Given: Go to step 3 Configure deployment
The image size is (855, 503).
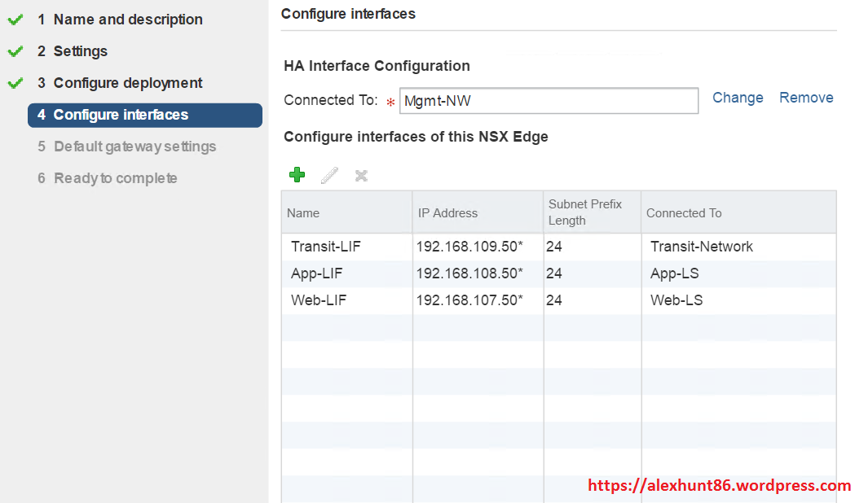Looking at the screenshot, I should coord(128,83).
